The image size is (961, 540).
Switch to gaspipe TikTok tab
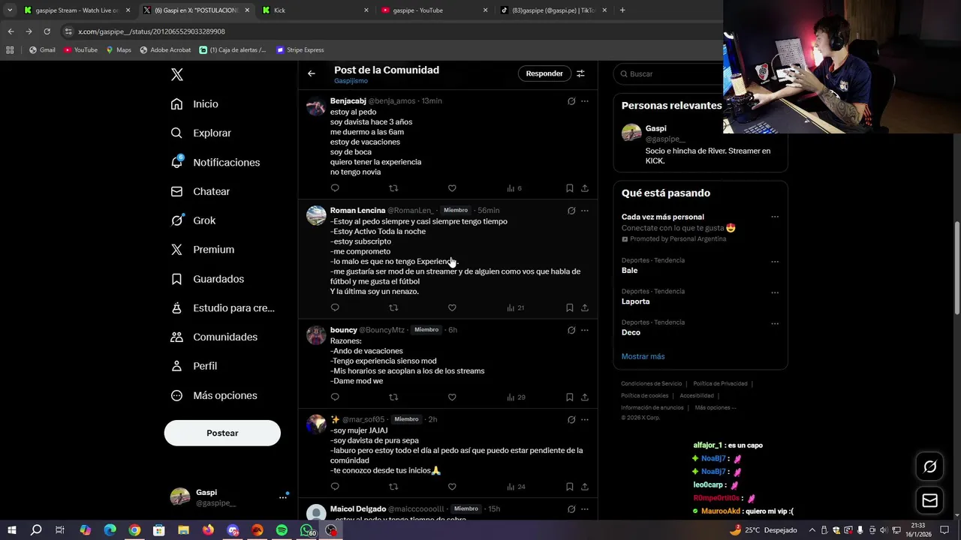554,10
